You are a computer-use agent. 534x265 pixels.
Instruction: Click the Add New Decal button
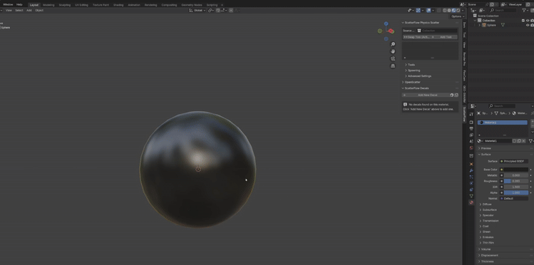click(426, 95)
